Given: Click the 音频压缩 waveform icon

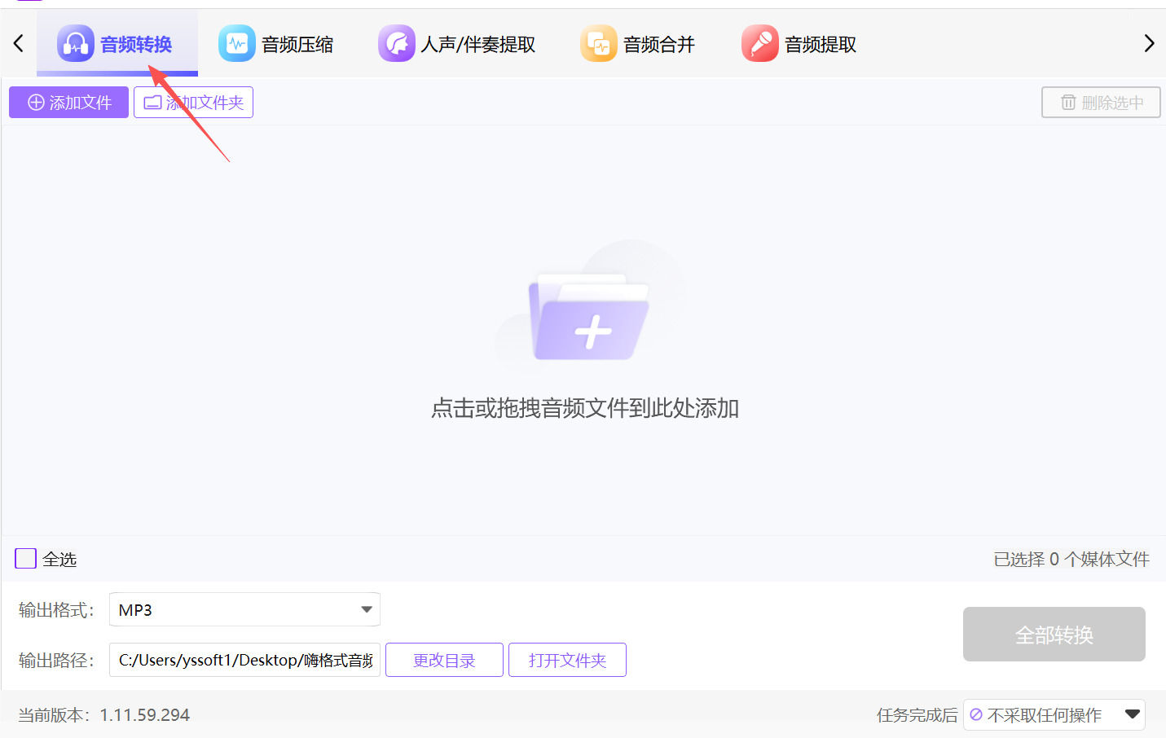Looking at the screenshot, I should point(237,44).
